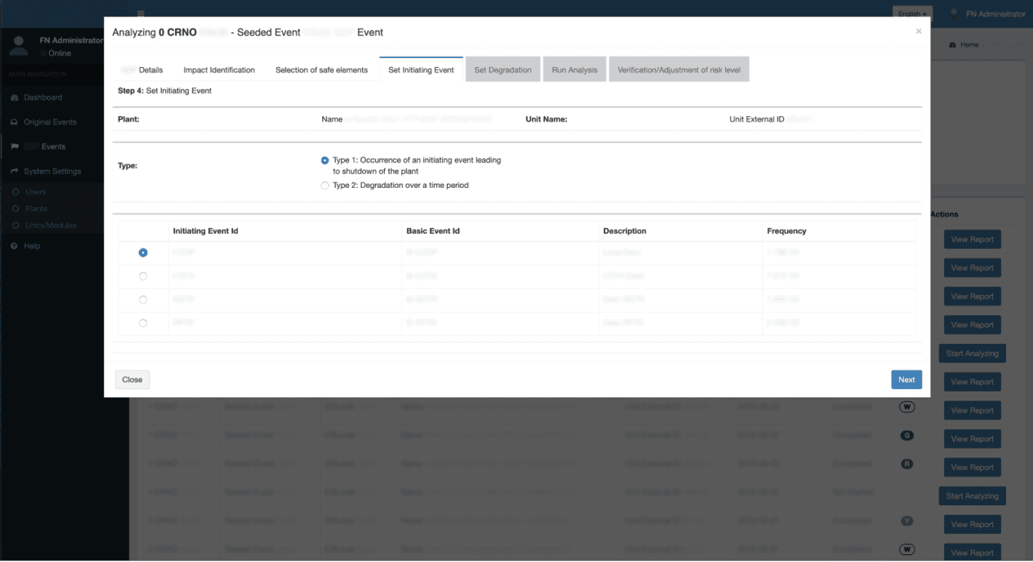Screen dimensions: 1033x562
Task: Click the flag icon Events sidebar item
Action: click(x=45, y=146)
